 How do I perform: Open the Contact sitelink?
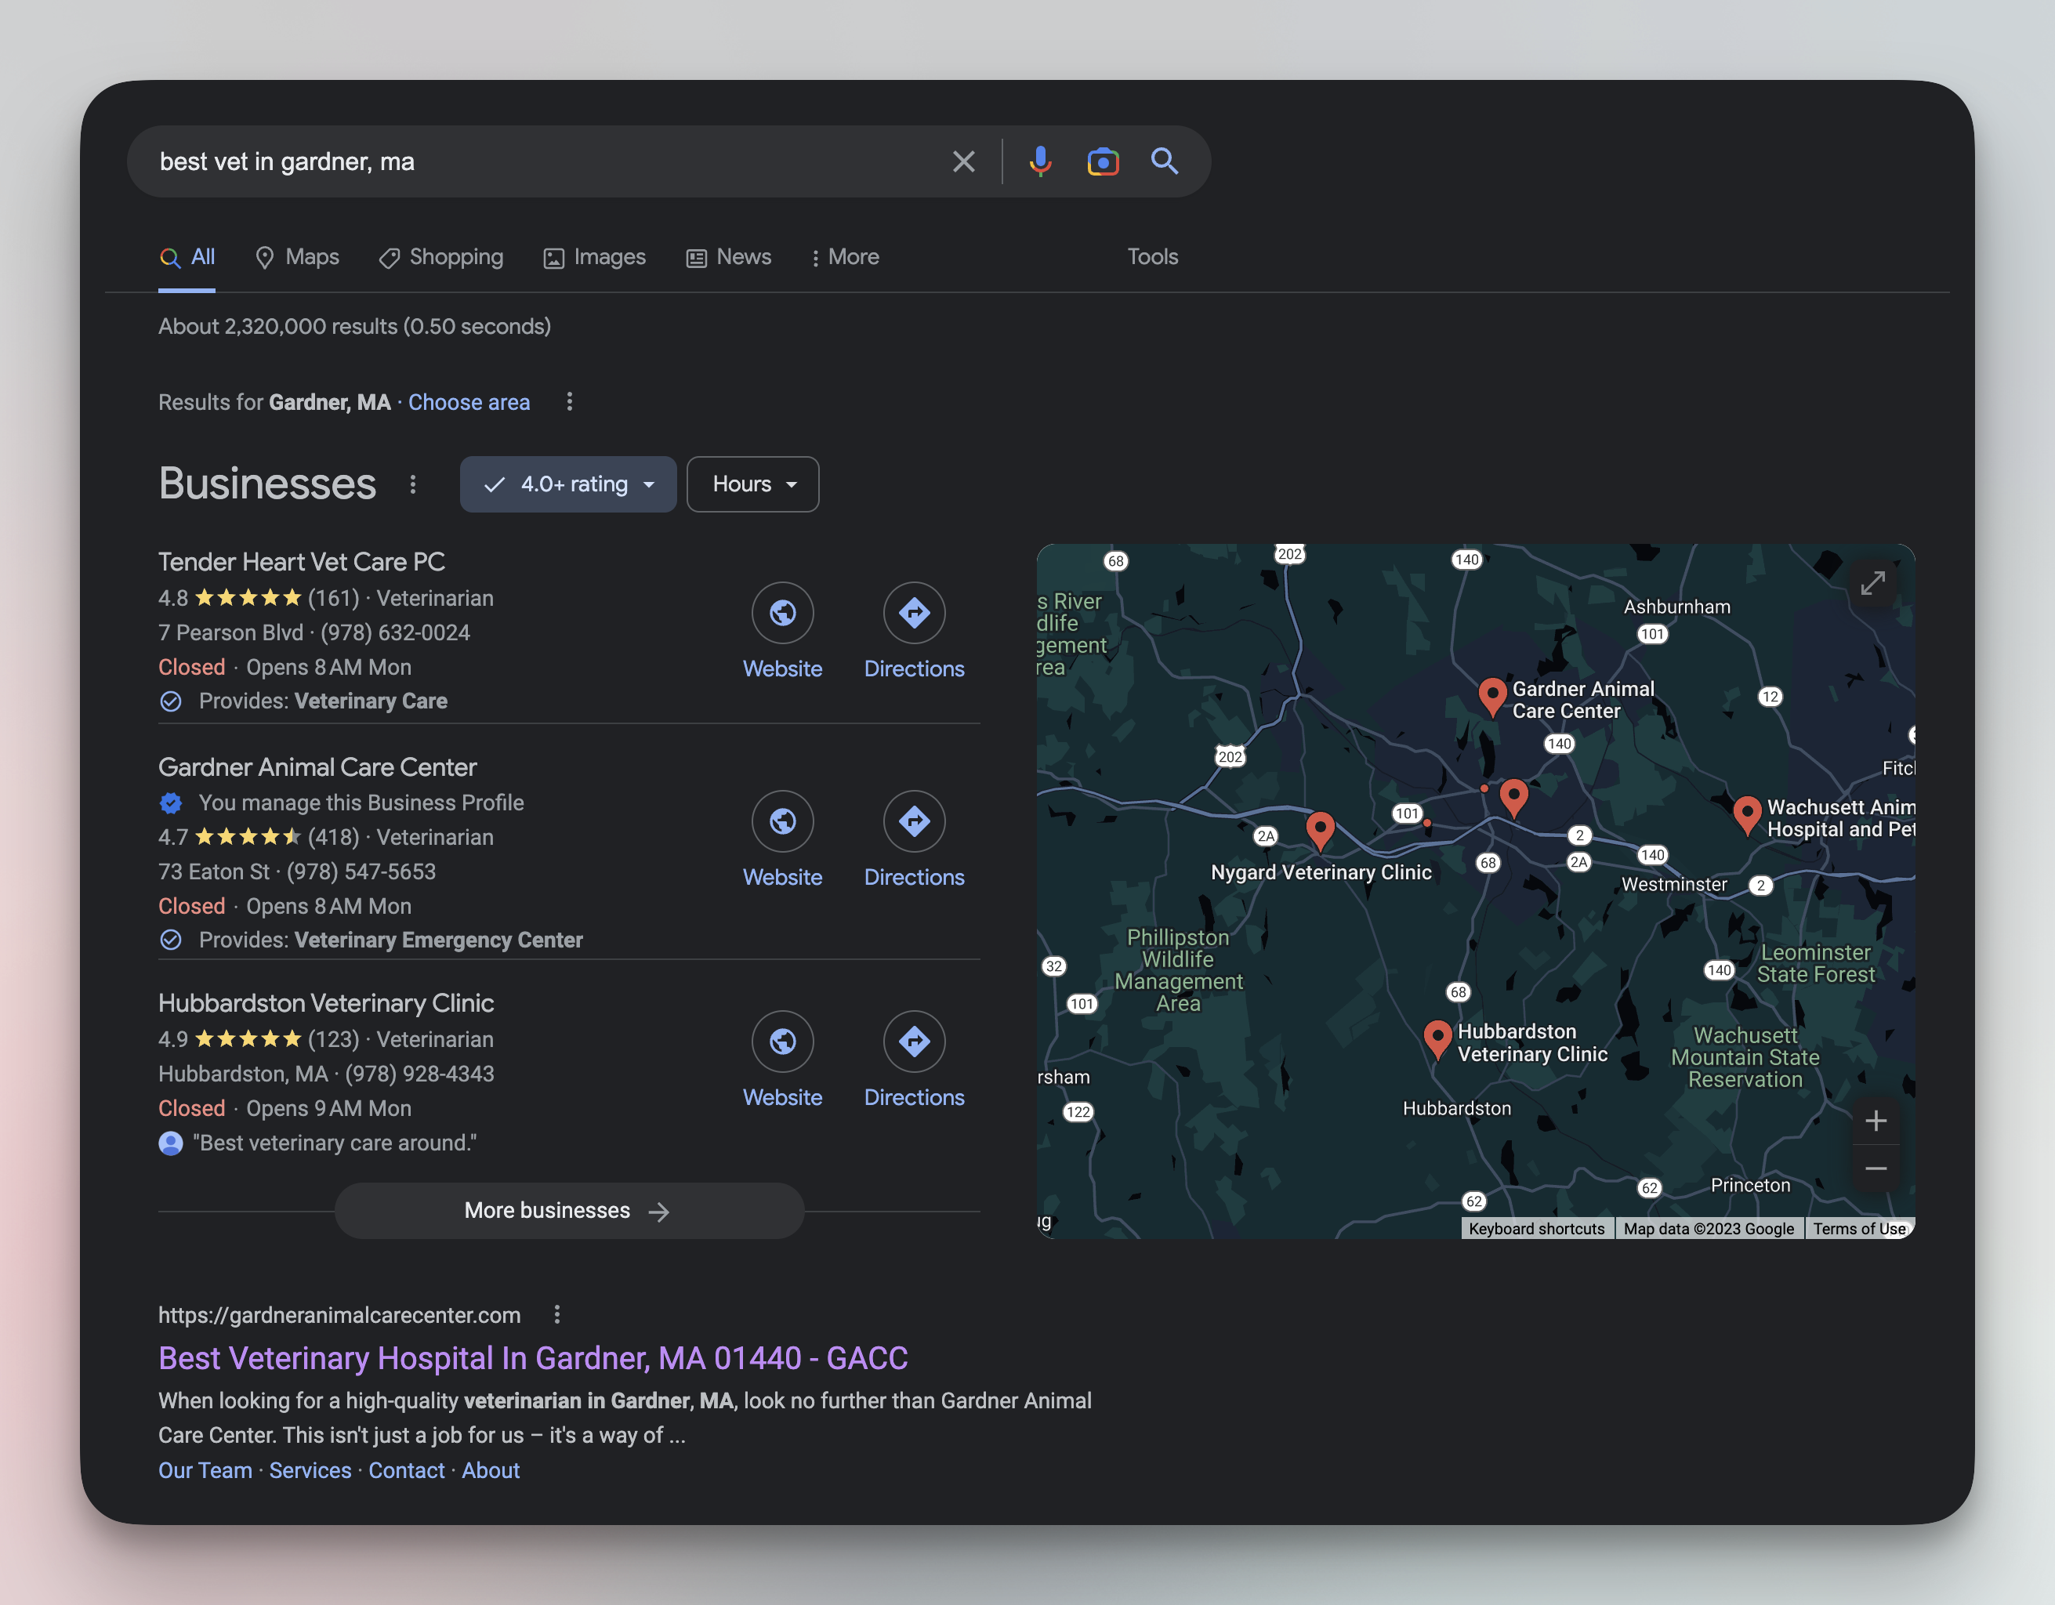point(407,1470)
